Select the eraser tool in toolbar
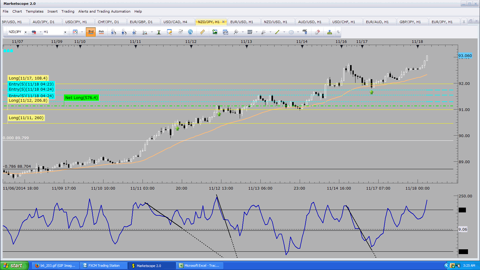Image resolution: width=480 pixels, height=270 pixels. coord(317,32)
